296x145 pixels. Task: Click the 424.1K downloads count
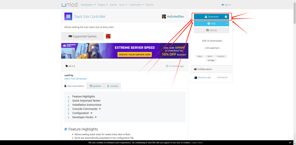(212, 41)
